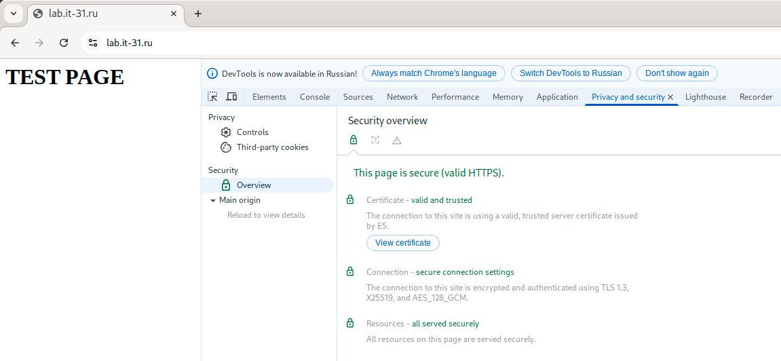
Task: Open Third-party cookies in Privacy section
Action: click(272, 147)
